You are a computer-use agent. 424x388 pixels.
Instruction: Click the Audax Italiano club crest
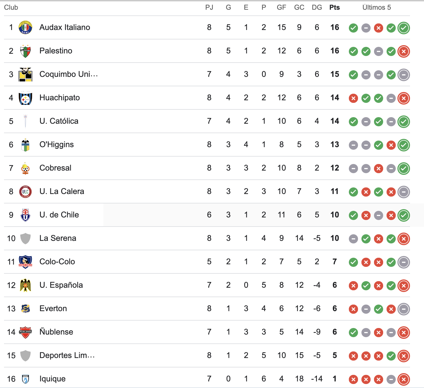[25, 27]
